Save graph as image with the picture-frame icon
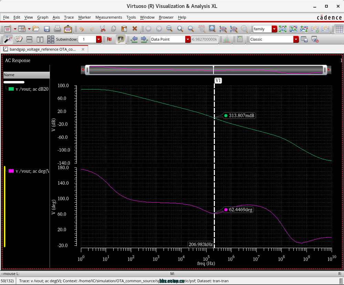344x285 pixels. [x=68, y=29]
